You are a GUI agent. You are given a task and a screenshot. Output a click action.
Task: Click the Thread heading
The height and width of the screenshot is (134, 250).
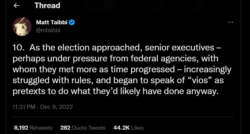47,6
